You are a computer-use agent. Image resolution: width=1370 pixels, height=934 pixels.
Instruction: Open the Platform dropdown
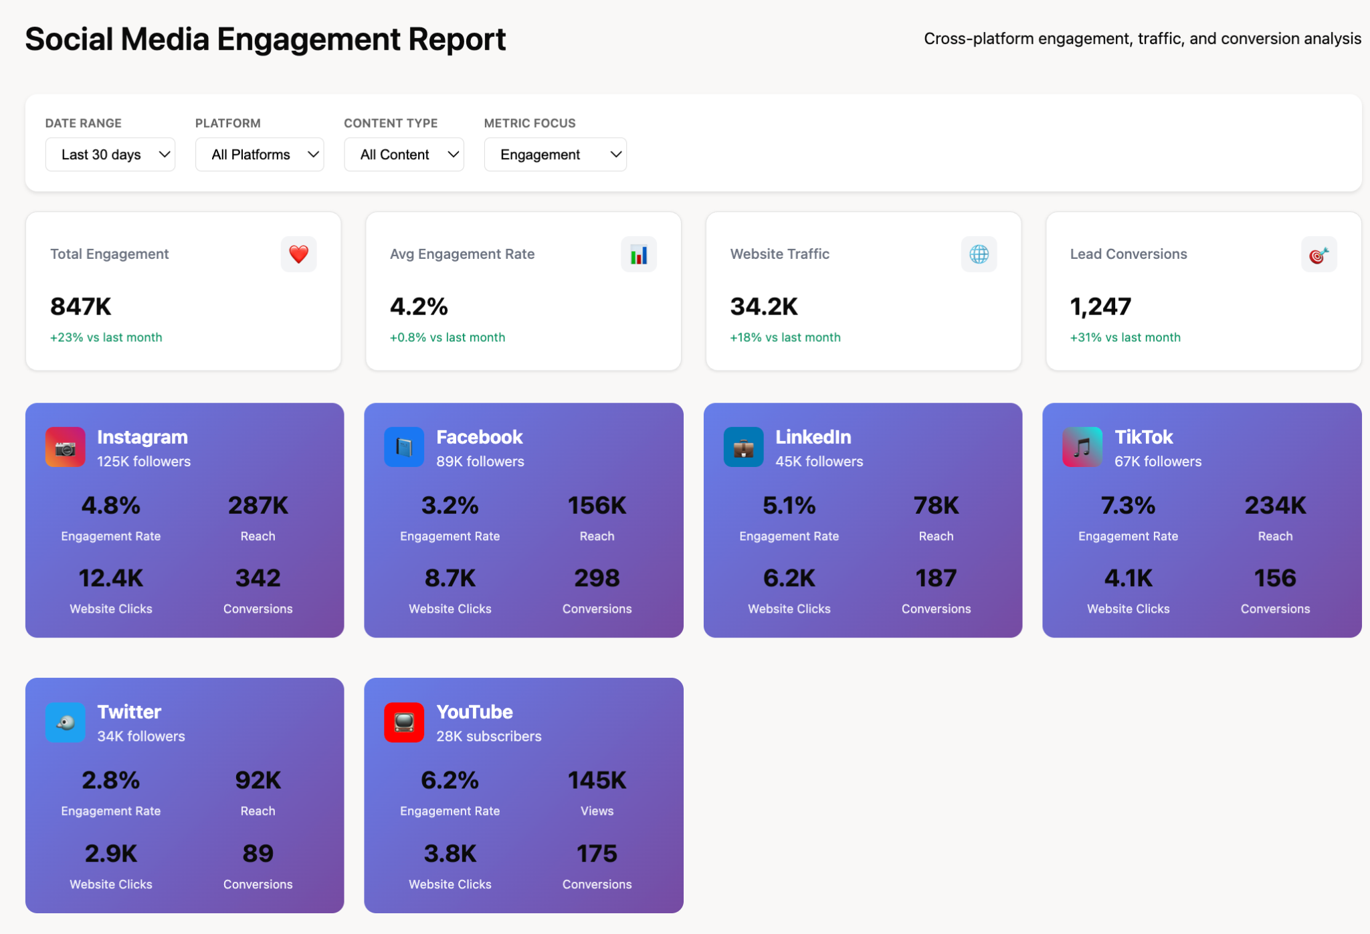[260, 154]
